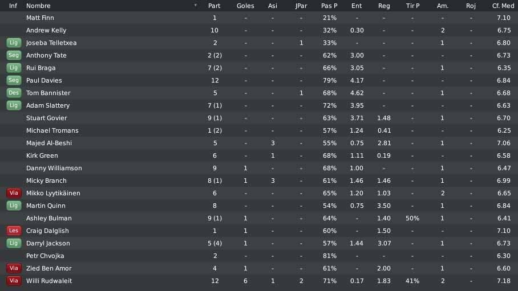518x291 pixels.
Task: Click the Seg badge next to Anthony Tate
Action: pos(14,55)
